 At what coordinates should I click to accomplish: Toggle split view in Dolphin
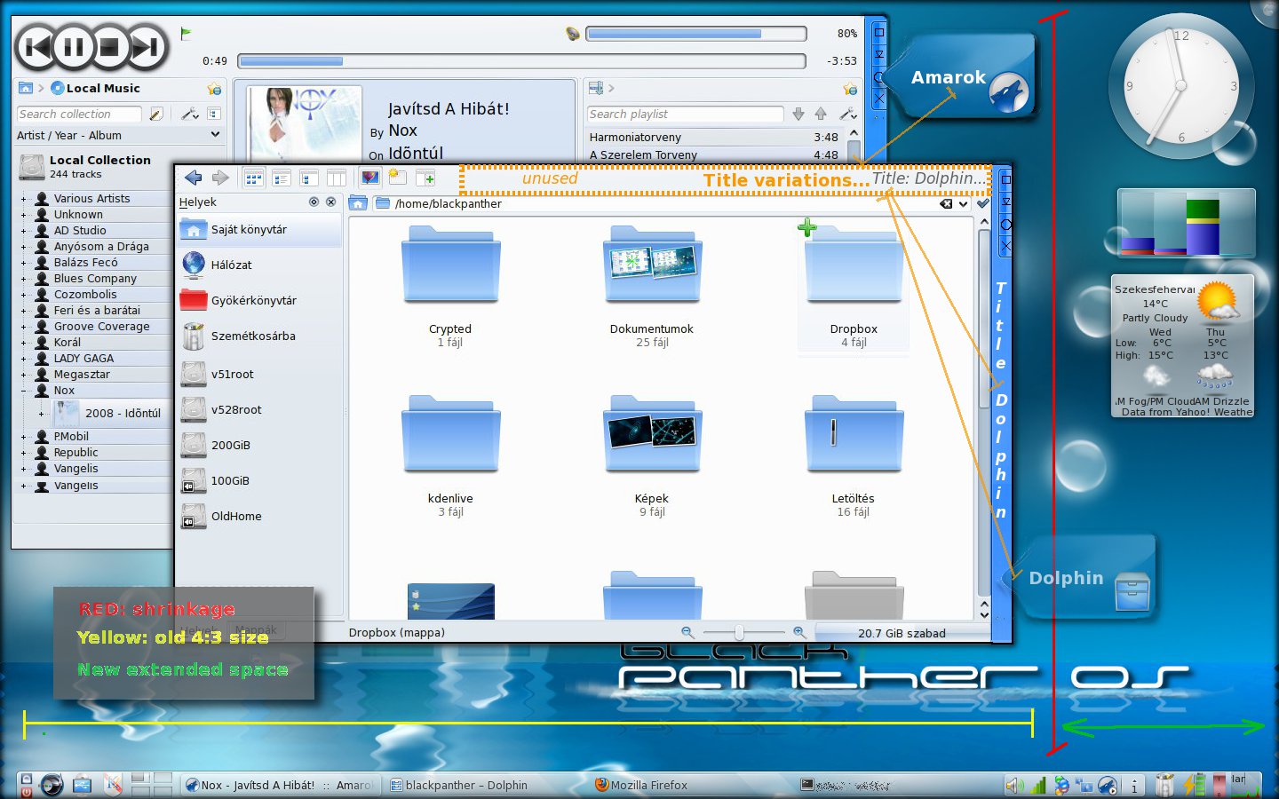coord(425,178)
